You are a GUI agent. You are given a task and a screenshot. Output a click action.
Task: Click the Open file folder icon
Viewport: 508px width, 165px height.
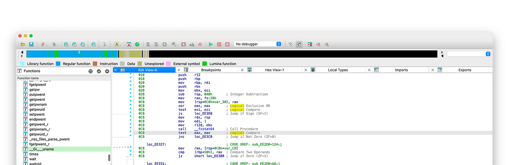tap(23, 44)
